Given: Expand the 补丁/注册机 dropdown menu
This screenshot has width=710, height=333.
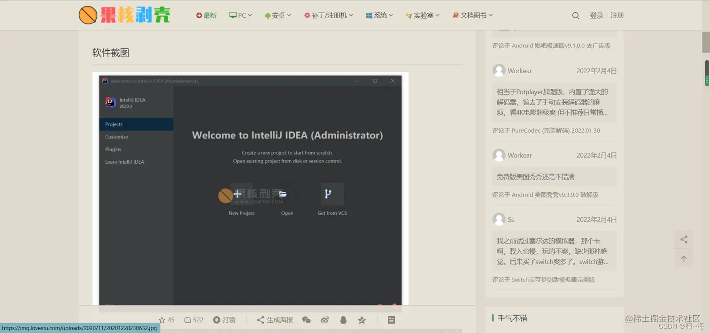Looking at the screenshot, I should coord(329,15).
